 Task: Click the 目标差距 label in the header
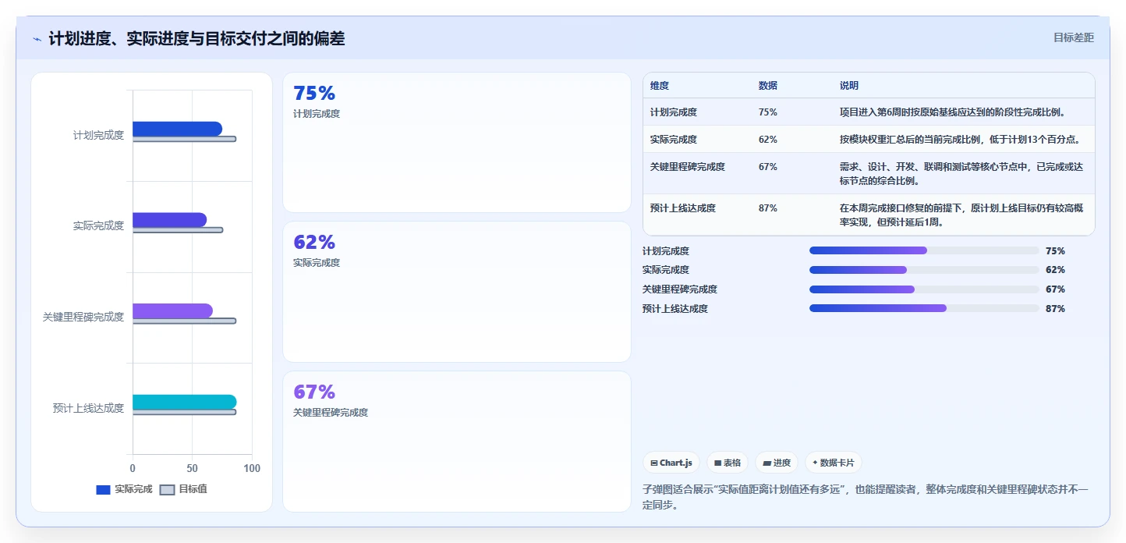pos(1074,37)
